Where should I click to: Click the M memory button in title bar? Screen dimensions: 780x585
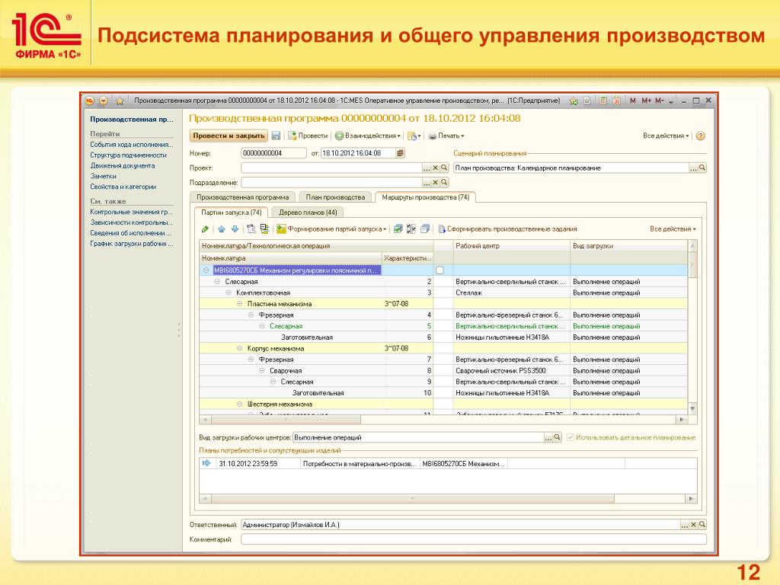[633, 101]
